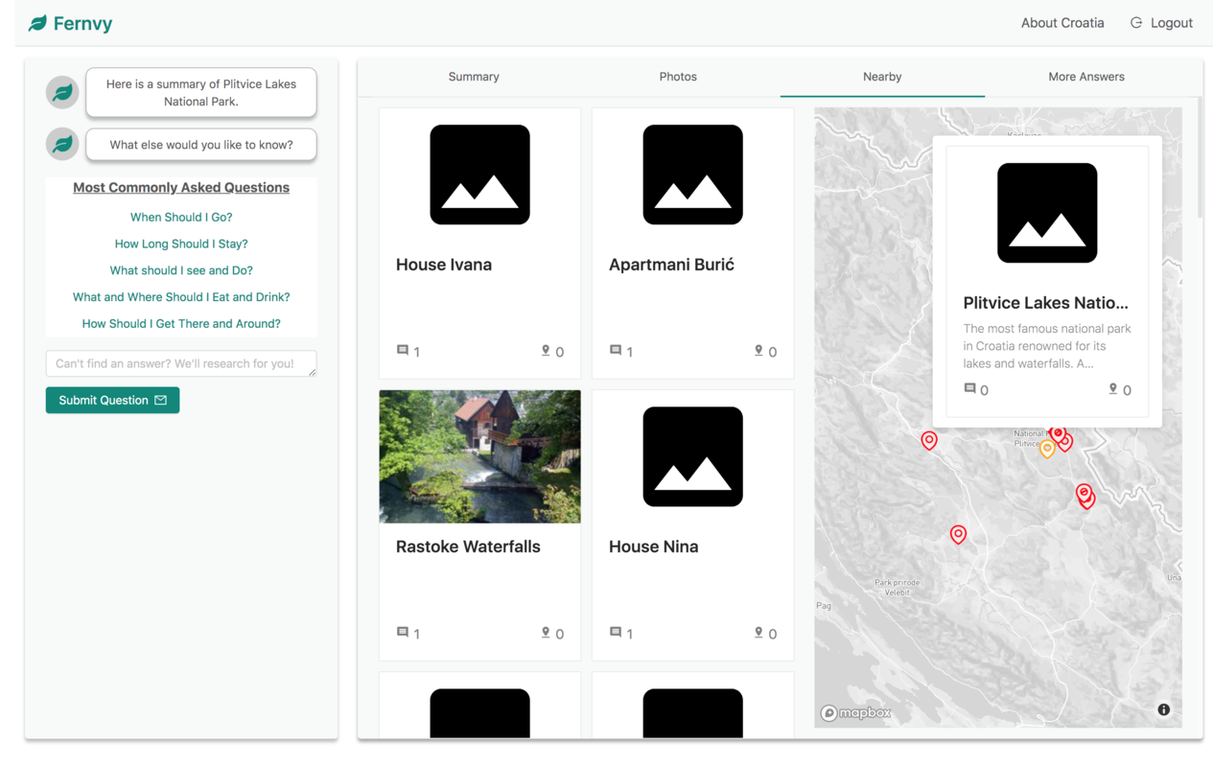This screenshot has width=1213, height=767.
Task: Select the southernmost red map marker
Action: [x=958, y=534]
